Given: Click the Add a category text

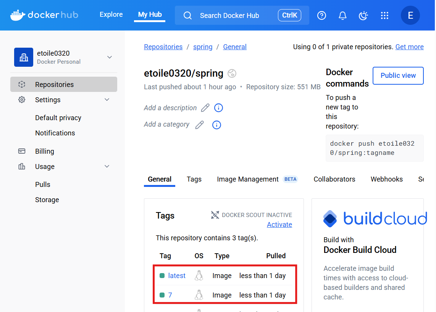Looking at the screenshot, I should pos(166,124).
